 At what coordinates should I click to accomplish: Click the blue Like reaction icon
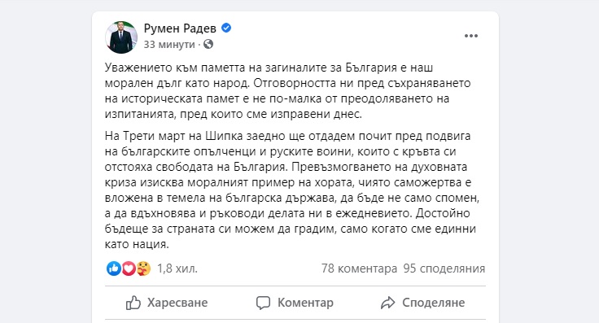[x=113, y=268]
